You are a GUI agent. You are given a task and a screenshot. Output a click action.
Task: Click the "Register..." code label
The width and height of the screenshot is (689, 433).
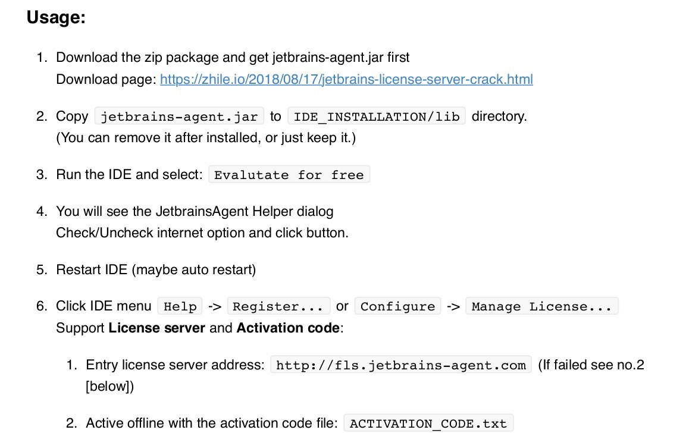278,306
